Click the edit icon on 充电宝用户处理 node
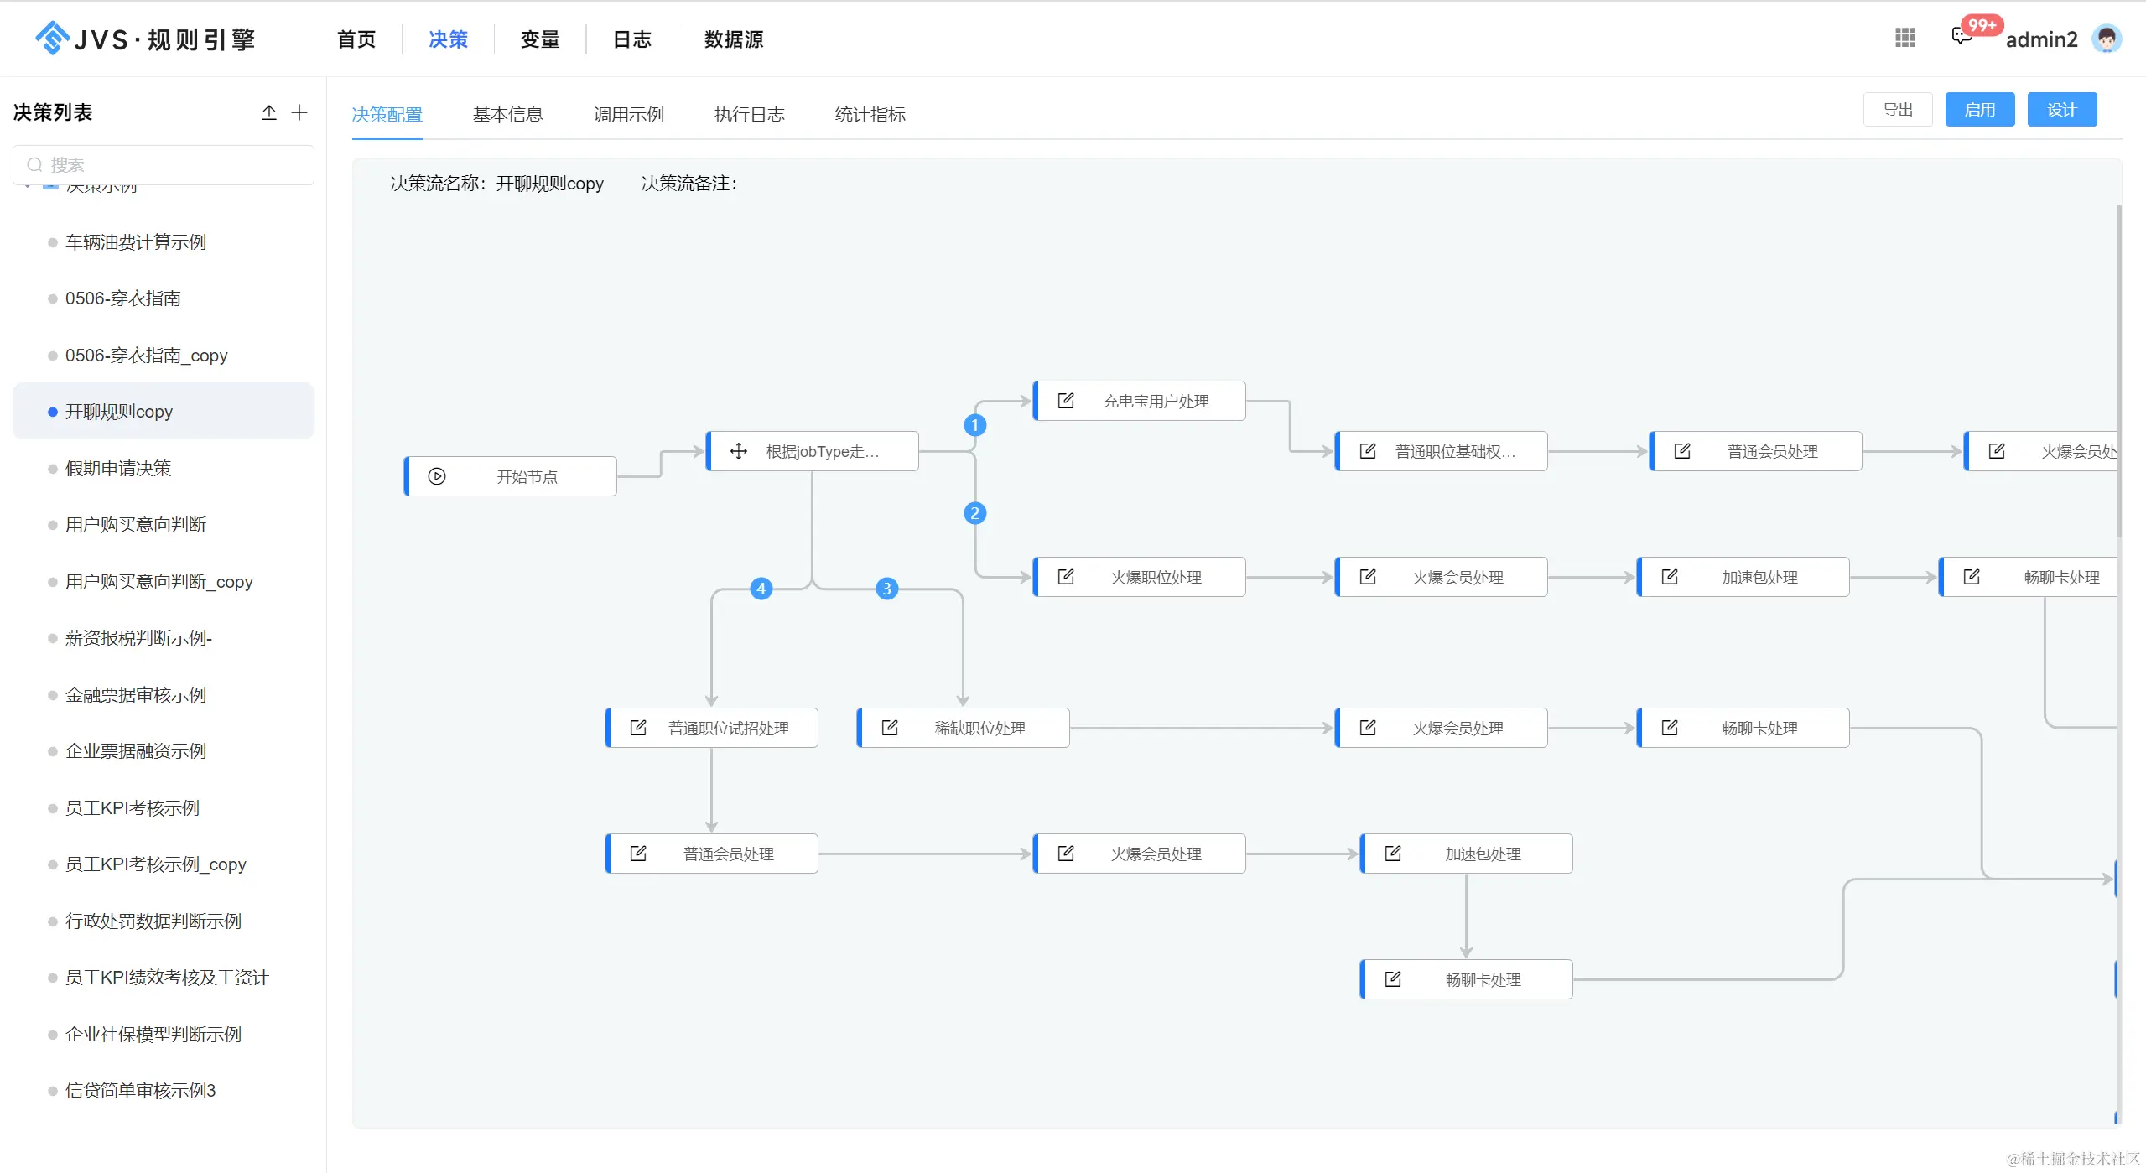2146x1173 pixels. click(x=1066, y=401)
